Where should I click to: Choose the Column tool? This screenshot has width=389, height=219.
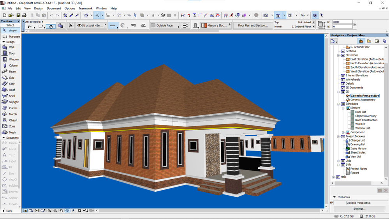coord(10,65)
